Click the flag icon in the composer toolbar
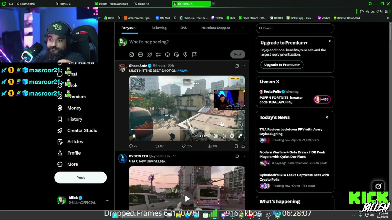 (194, 54)
